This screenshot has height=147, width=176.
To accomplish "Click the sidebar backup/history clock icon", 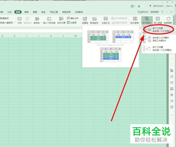I will [172, 101].
